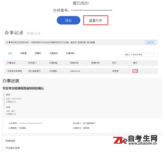Click the 操作 column header

pyautogui.click(x=135, y=63)
